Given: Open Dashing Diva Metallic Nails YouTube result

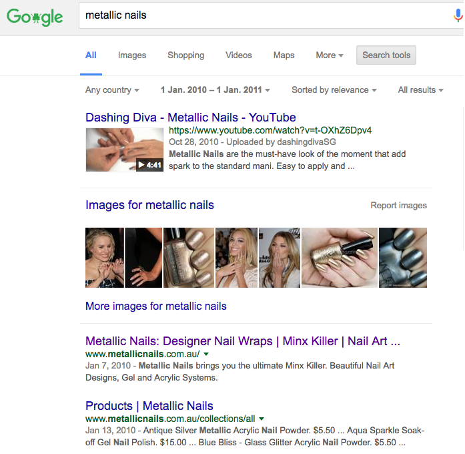Looking at the screenshot, I should coord(191,118).
